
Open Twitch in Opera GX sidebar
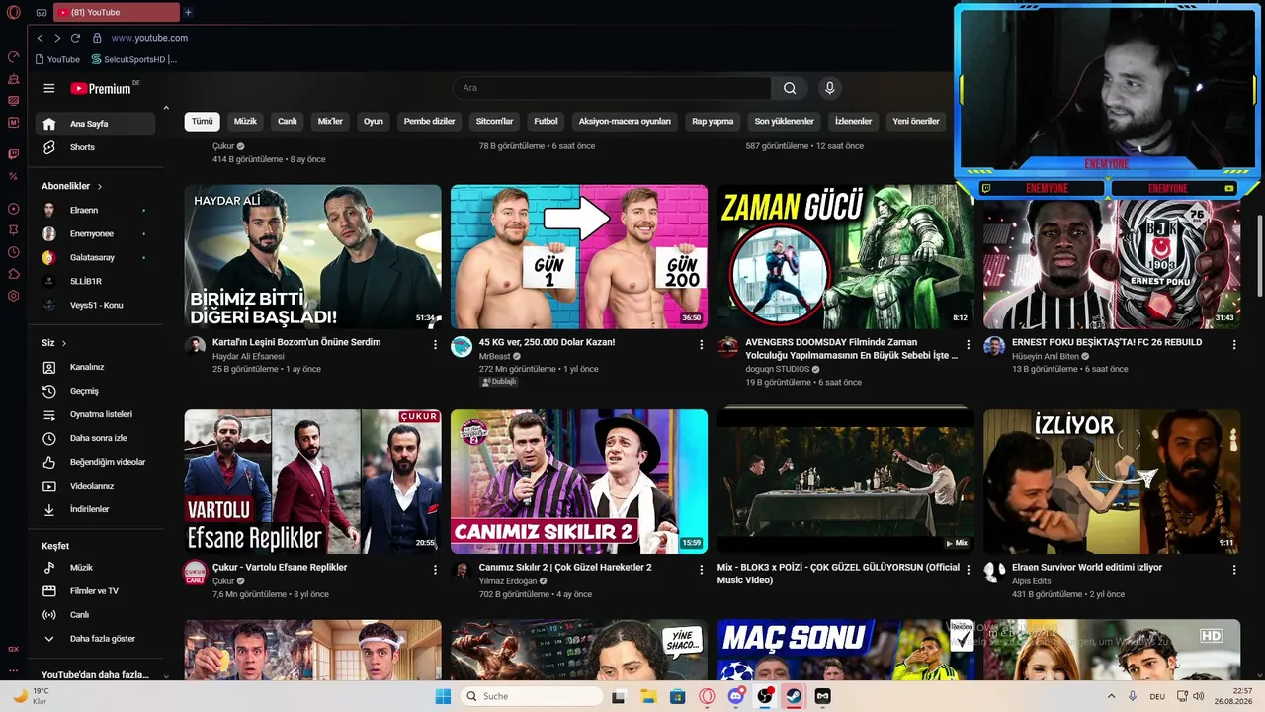click(x=14, y=154)
